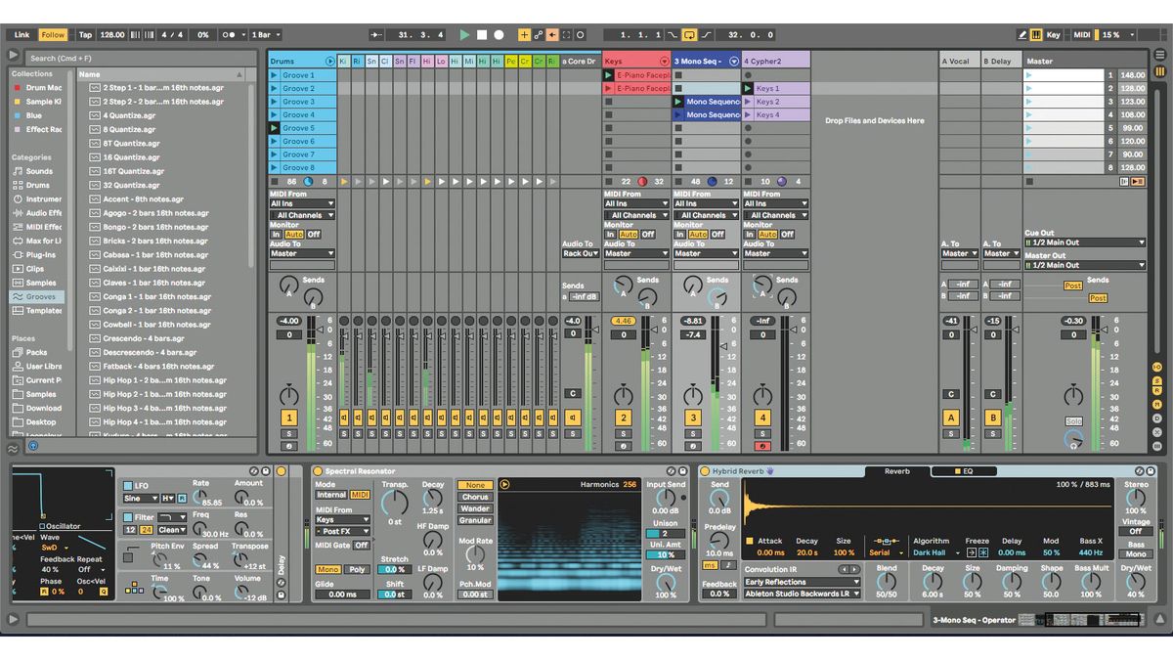Viewport: 1173px width, 660px height.
Task: Enable Poly mode in Spectral Resonator
Action: click(357, 569)
